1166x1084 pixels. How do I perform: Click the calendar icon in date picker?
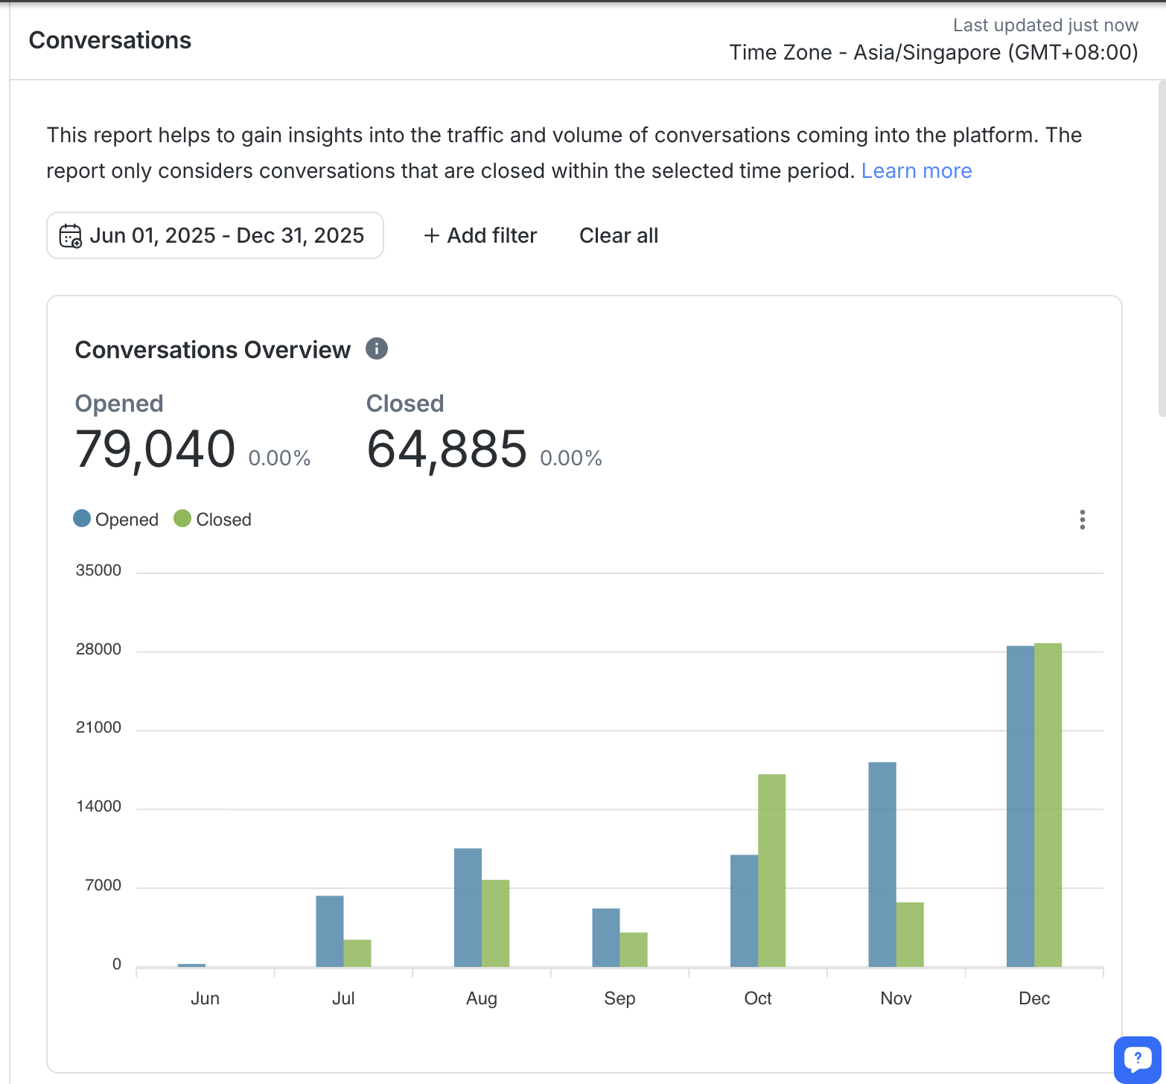pyautogui.click(x=71, y=236)
